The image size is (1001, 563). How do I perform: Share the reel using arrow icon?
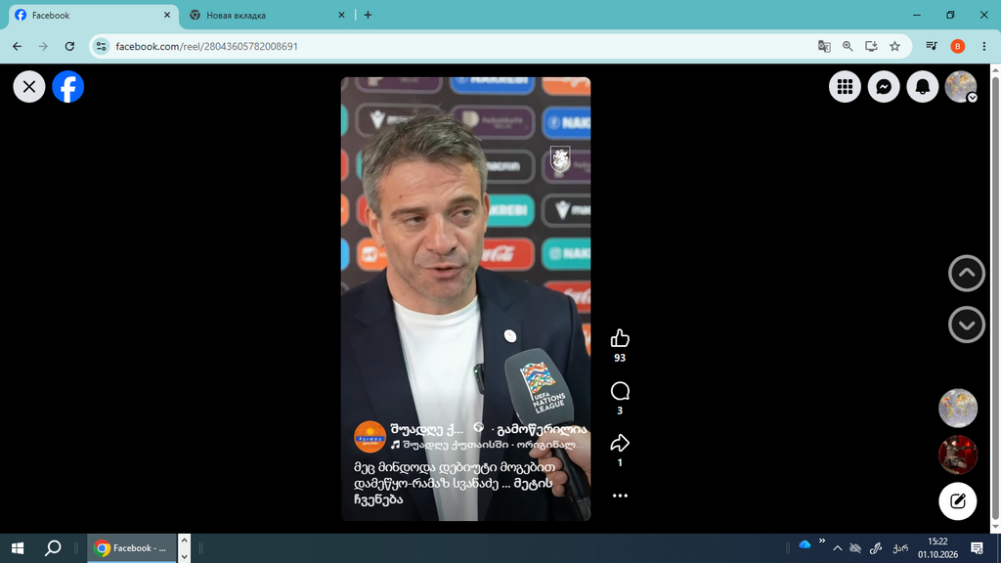pos(619,443)
